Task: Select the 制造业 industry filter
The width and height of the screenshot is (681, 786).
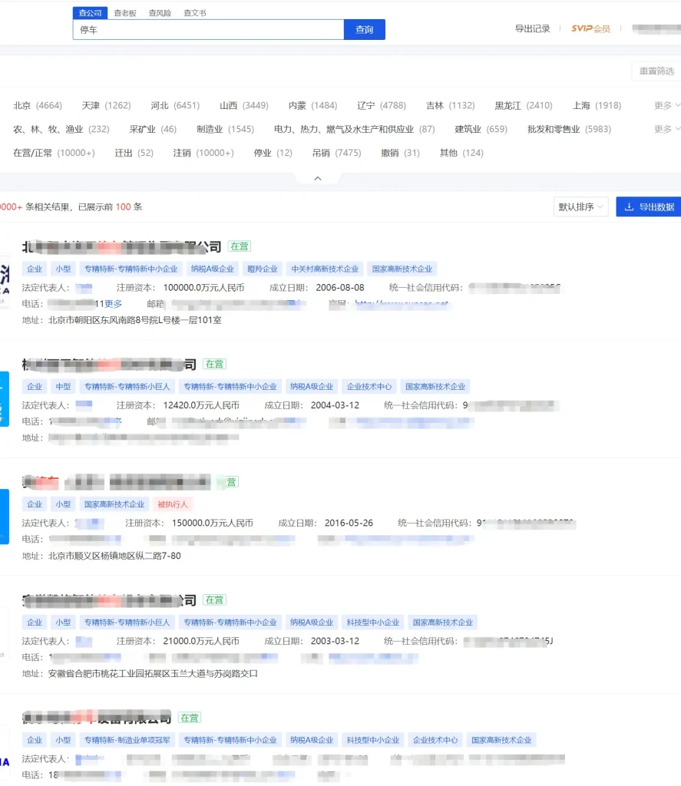Action: click(224, 130)
